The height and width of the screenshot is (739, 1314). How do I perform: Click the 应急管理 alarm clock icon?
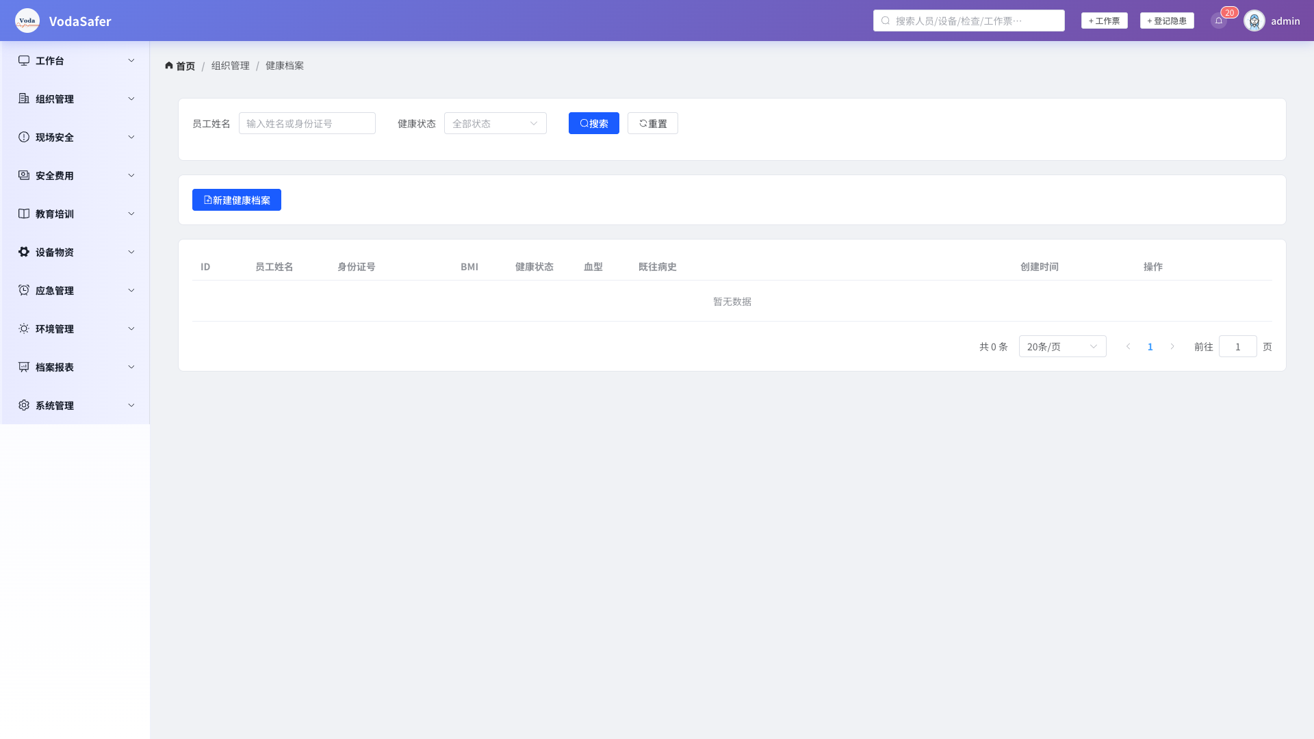coord(24,290)
